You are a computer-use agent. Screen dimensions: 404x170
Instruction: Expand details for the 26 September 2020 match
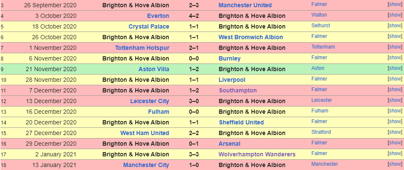coord(395,4)
